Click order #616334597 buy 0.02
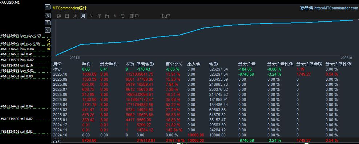This screenshot has height=144, width=359. (x=17, y=60)
